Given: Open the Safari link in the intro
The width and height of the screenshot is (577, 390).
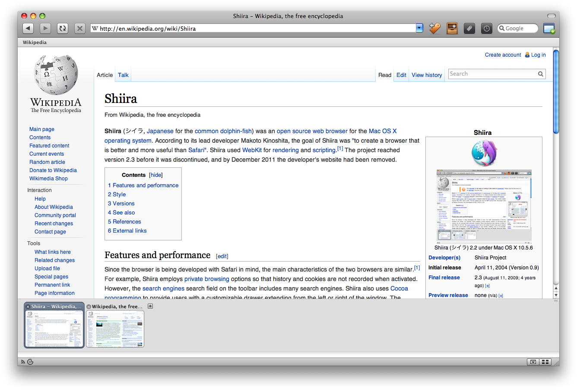Looking at the screenshot, I should (196, 150).
